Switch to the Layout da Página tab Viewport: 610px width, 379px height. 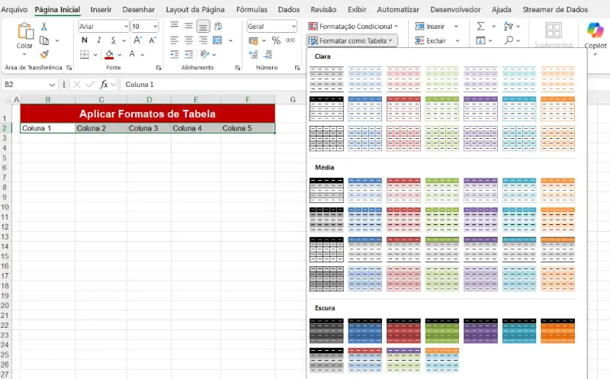tap(195, 9)
